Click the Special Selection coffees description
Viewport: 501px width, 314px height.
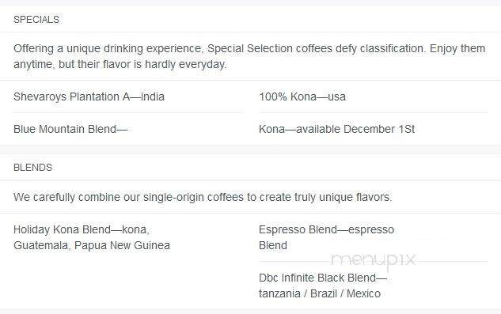(x=249, y=56)
